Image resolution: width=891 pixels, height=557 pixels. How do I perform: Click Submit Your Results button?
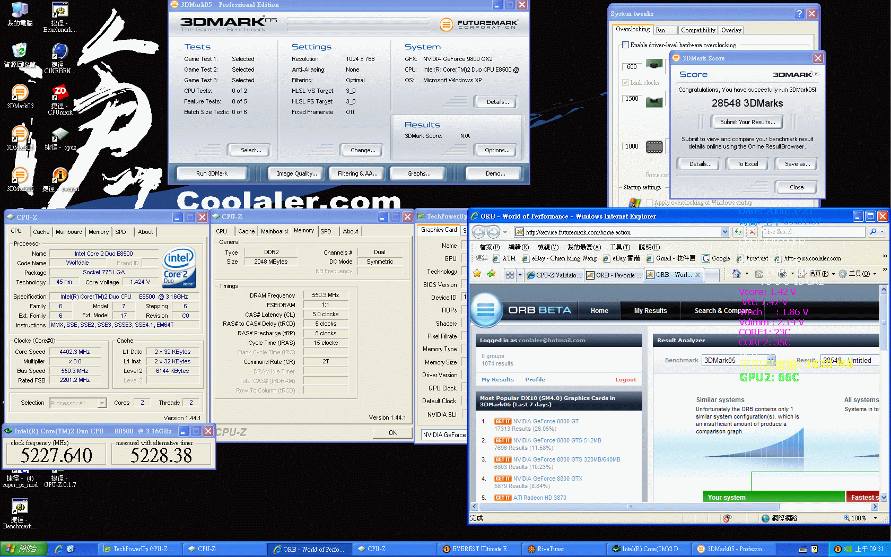click(x=747, y=122)
